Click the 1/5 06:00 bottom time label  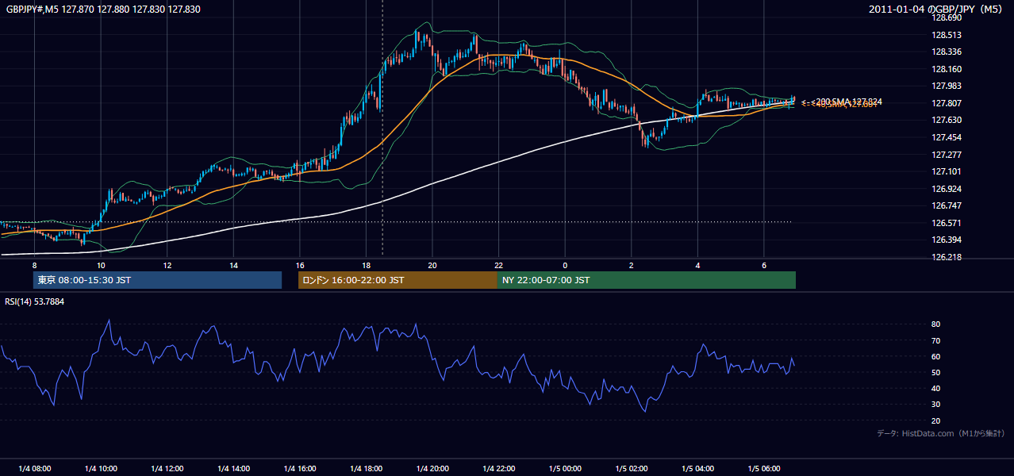pos(764,468)
